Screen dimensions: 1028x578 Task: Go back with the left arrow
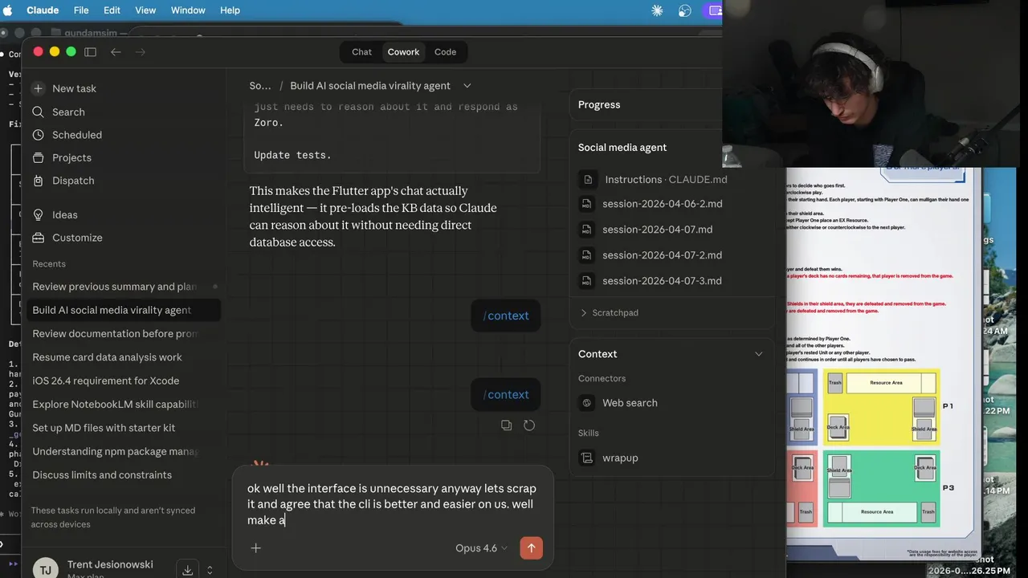tap(116, 51)
